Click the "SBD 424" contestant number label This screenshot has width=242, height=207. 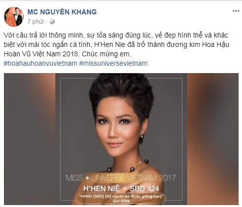click(x=144, y=189)
